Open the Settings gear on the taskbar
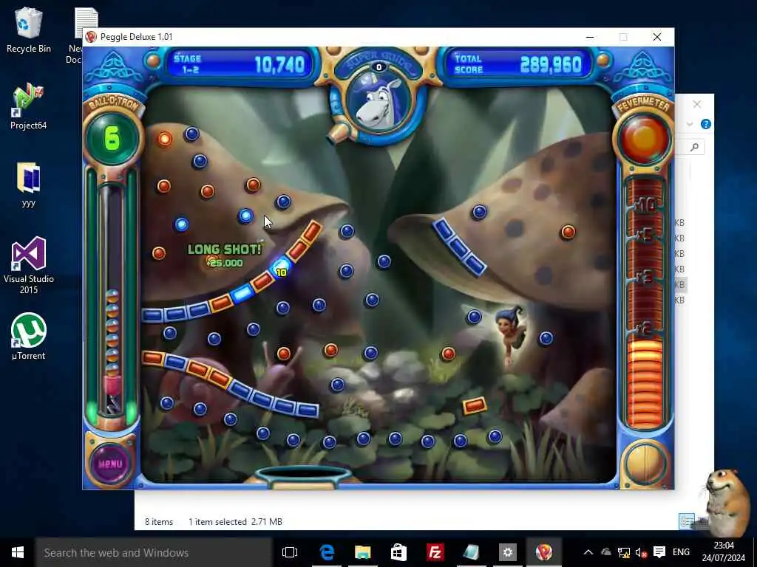757x567 pixels. coord(507,552)
